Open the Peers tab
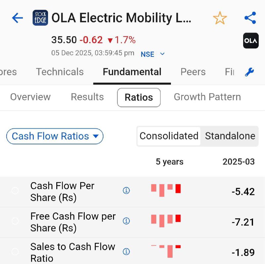Viewport: 265px width, 264px height. pyautogui.click(x=193, y=72)
